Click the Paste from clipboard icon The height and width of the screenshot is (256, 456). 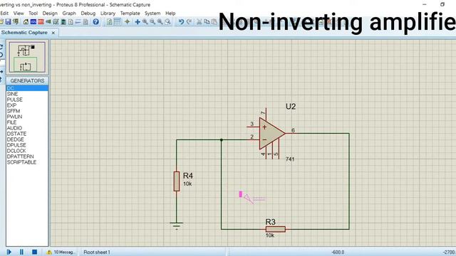tap(214, 22)
